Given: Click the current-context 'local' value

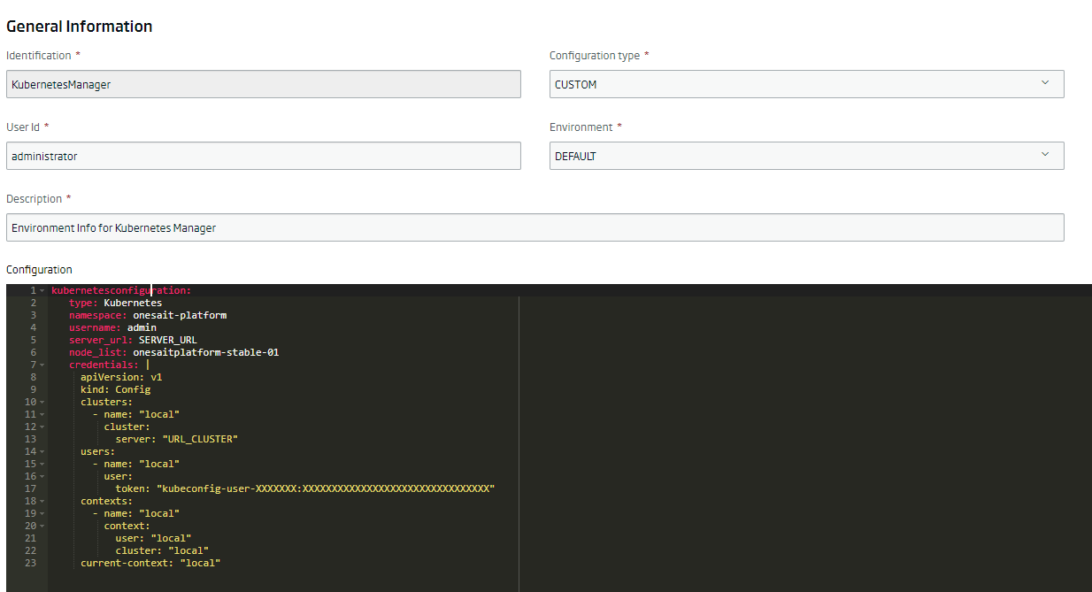Looking at the screenshot, I should [200, 562].
